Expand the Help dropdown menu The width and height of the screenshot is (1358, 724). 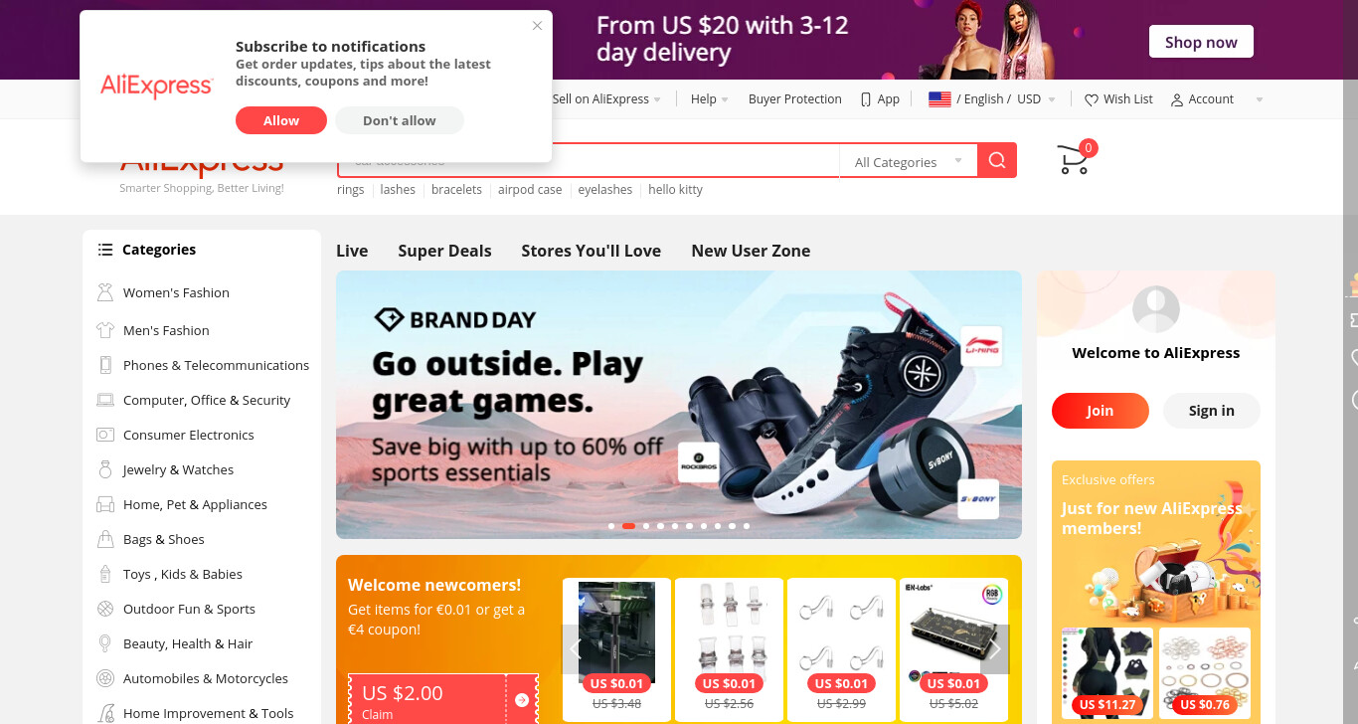(x=710, y=99)
